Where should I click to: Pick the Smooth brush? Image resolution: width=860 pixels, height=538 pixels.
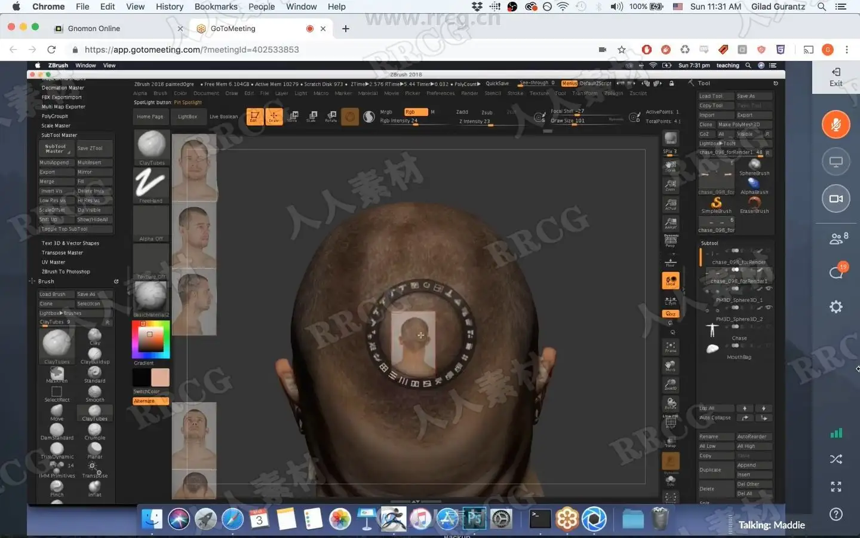(x=94, y=392)
